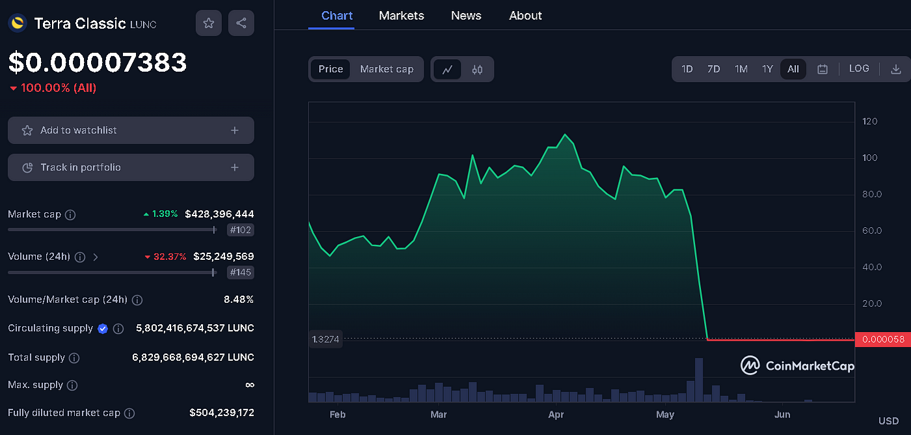The image size is (911, 435).
Task: Open the calendar date range picker
Action: (x=823, y=69)
